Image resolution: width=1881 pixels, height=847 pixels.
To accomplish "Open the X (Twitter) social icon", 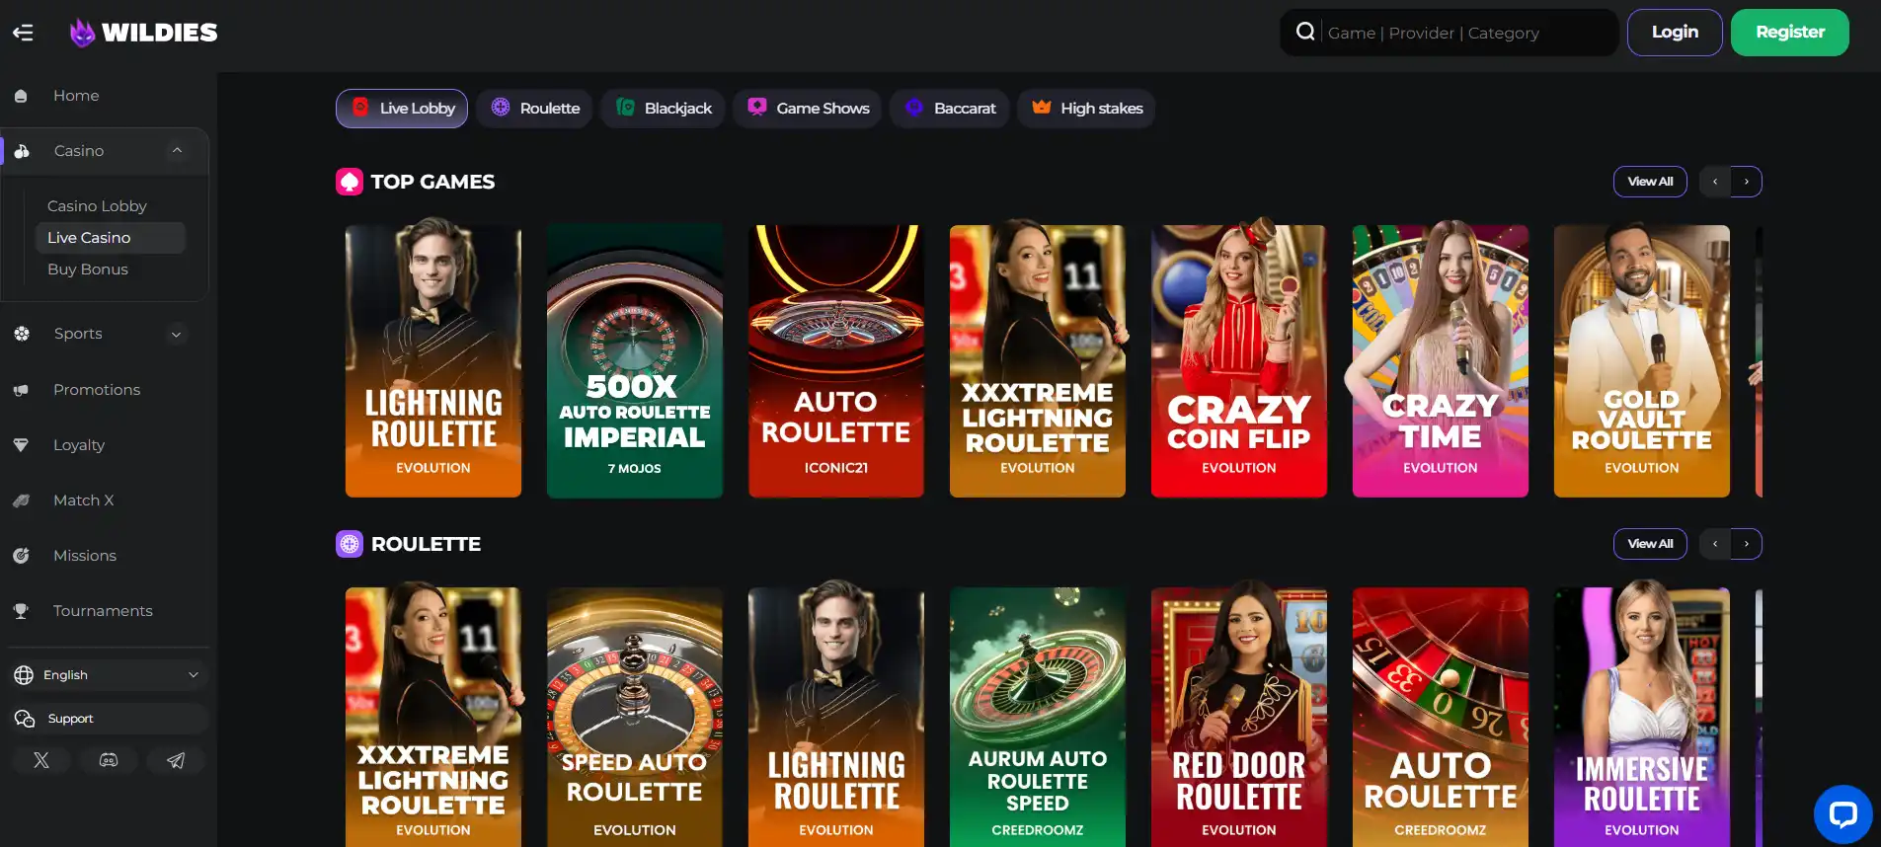I will pos(41,760).
